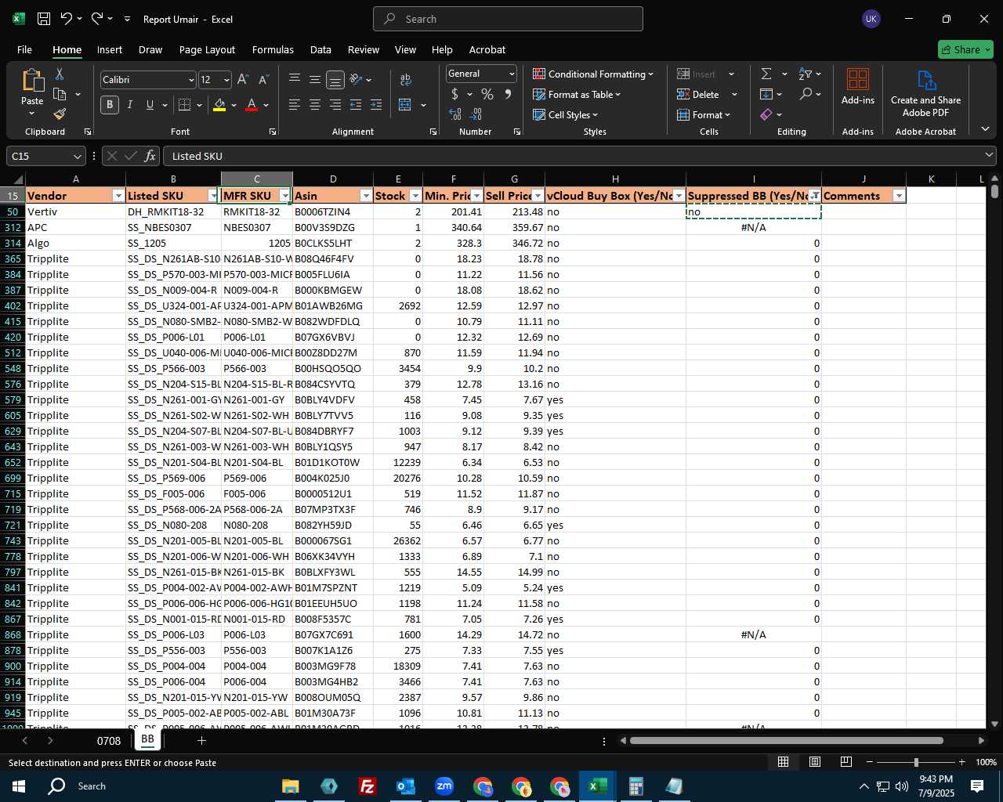The height and width of the screenshot is (802, 1003).
Task: Click the New sheet plus button
Action: [x=201, y=740]
